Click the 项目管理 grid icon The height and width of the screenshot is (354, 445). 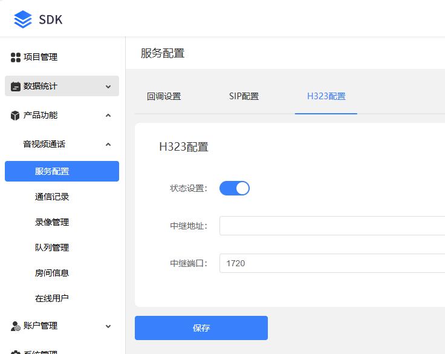[x=16, y=57]
